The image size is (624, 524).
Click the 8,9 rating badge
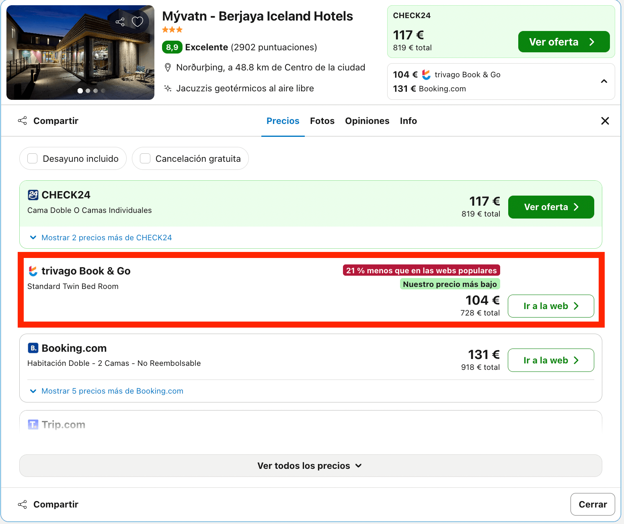click(172, 47)
